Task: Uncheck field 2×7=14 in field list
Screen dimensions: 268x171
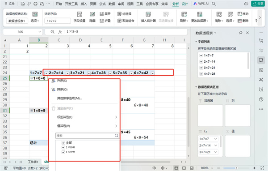Action: pyautogui.click(x=201, y=61)
